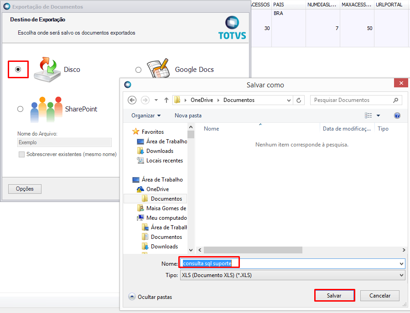The image size is (410, 313).
Task: Click the Google Docs icon
Action: tap(158, 69)
